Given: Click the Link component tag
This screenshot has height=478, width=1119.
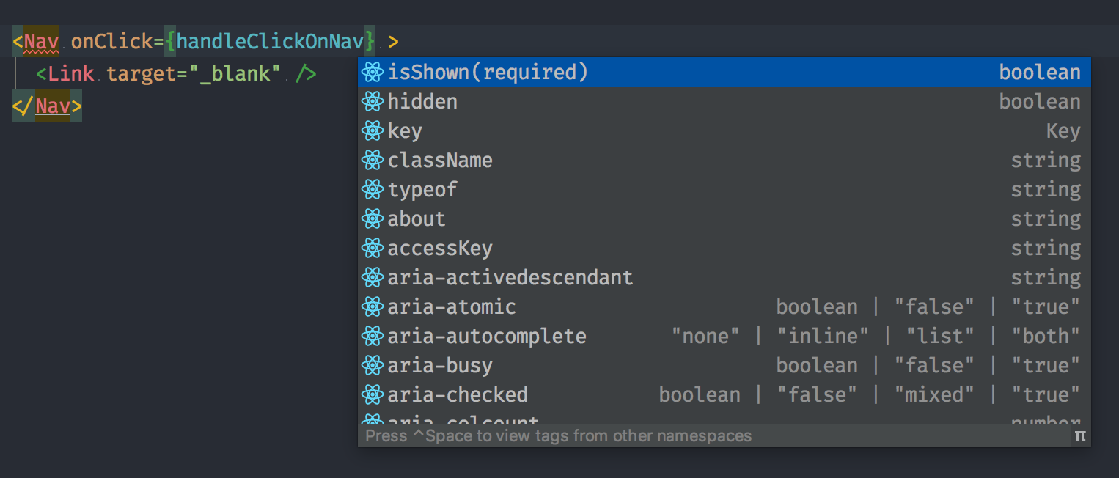Looking at the screenshot, I should pyautogui.click(x=70, y=73).
